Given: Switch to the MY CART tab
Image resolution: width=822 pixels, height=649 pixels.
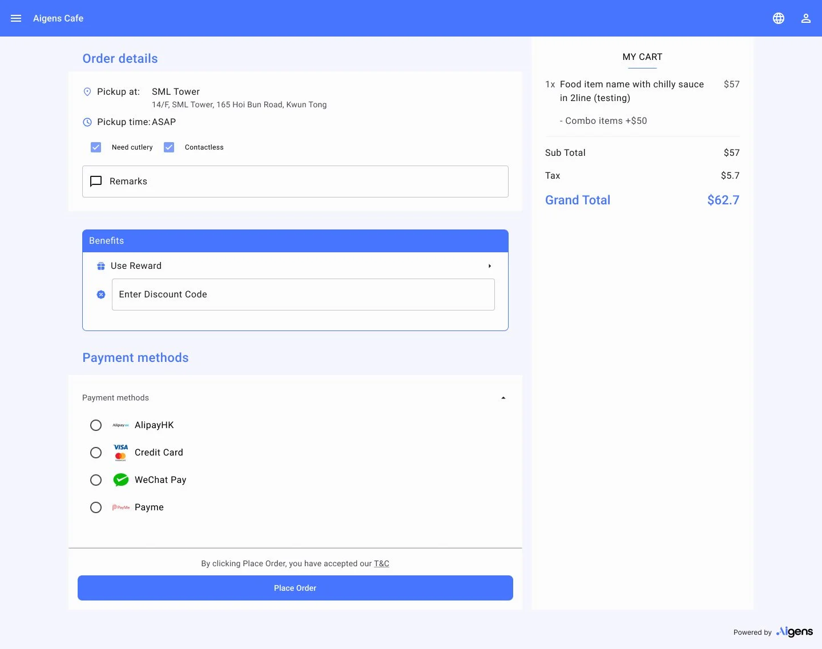Looking at the screenshot, I should (642, 57).
